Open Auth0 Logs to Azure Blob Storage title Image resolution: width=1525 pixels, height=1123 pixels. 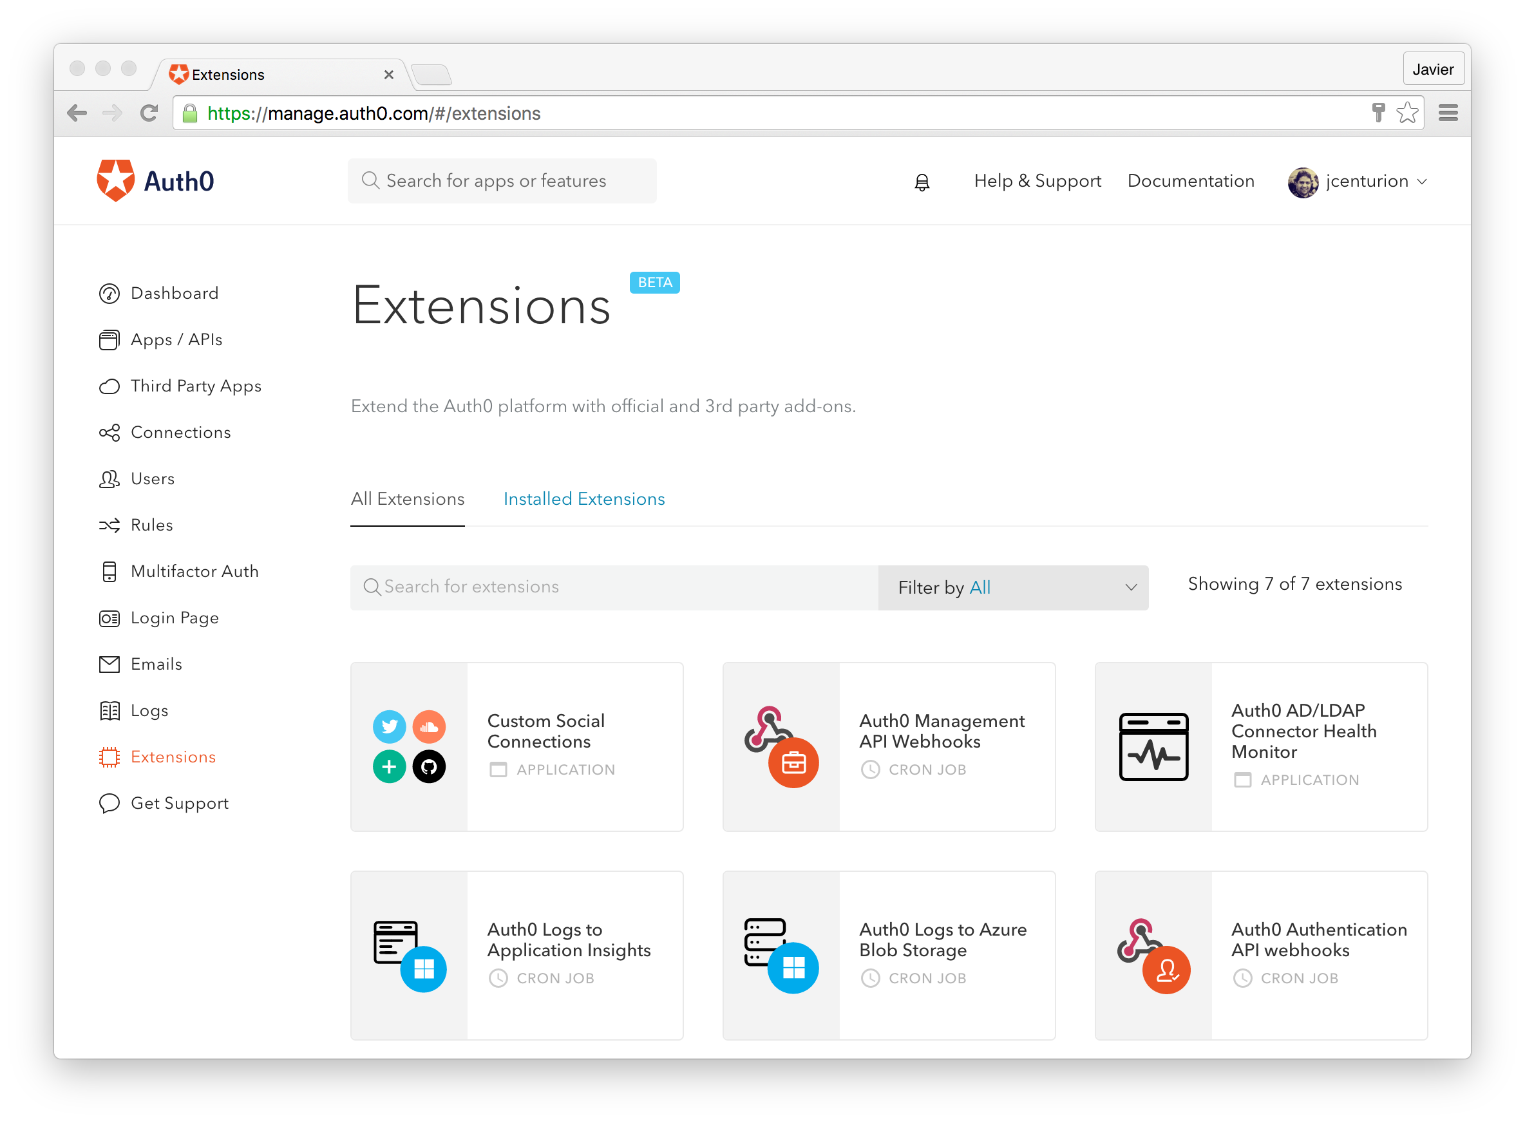point(942,939)
